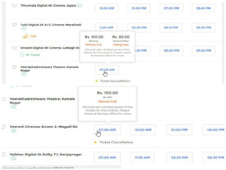The height and width of the screenshot is (170, 226).
Task: Open info icon under Tulsi Digital 2K Cinema
Action: point(24,28)
